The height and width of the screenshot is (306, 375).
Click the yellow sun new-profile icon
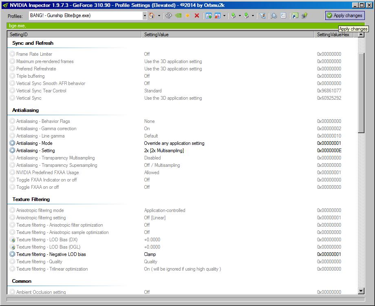(187, 16)
